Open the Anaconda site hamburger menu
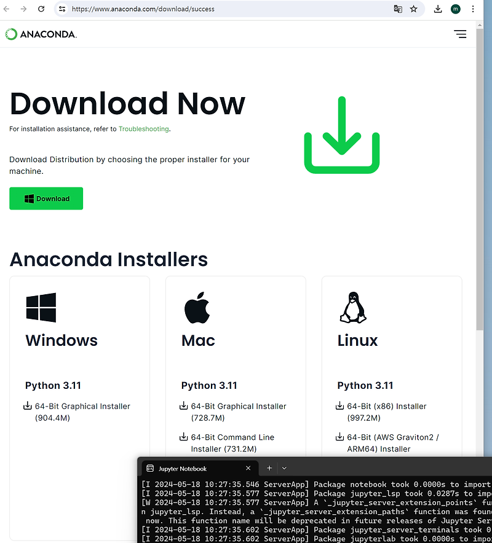 tap(460, 34)
